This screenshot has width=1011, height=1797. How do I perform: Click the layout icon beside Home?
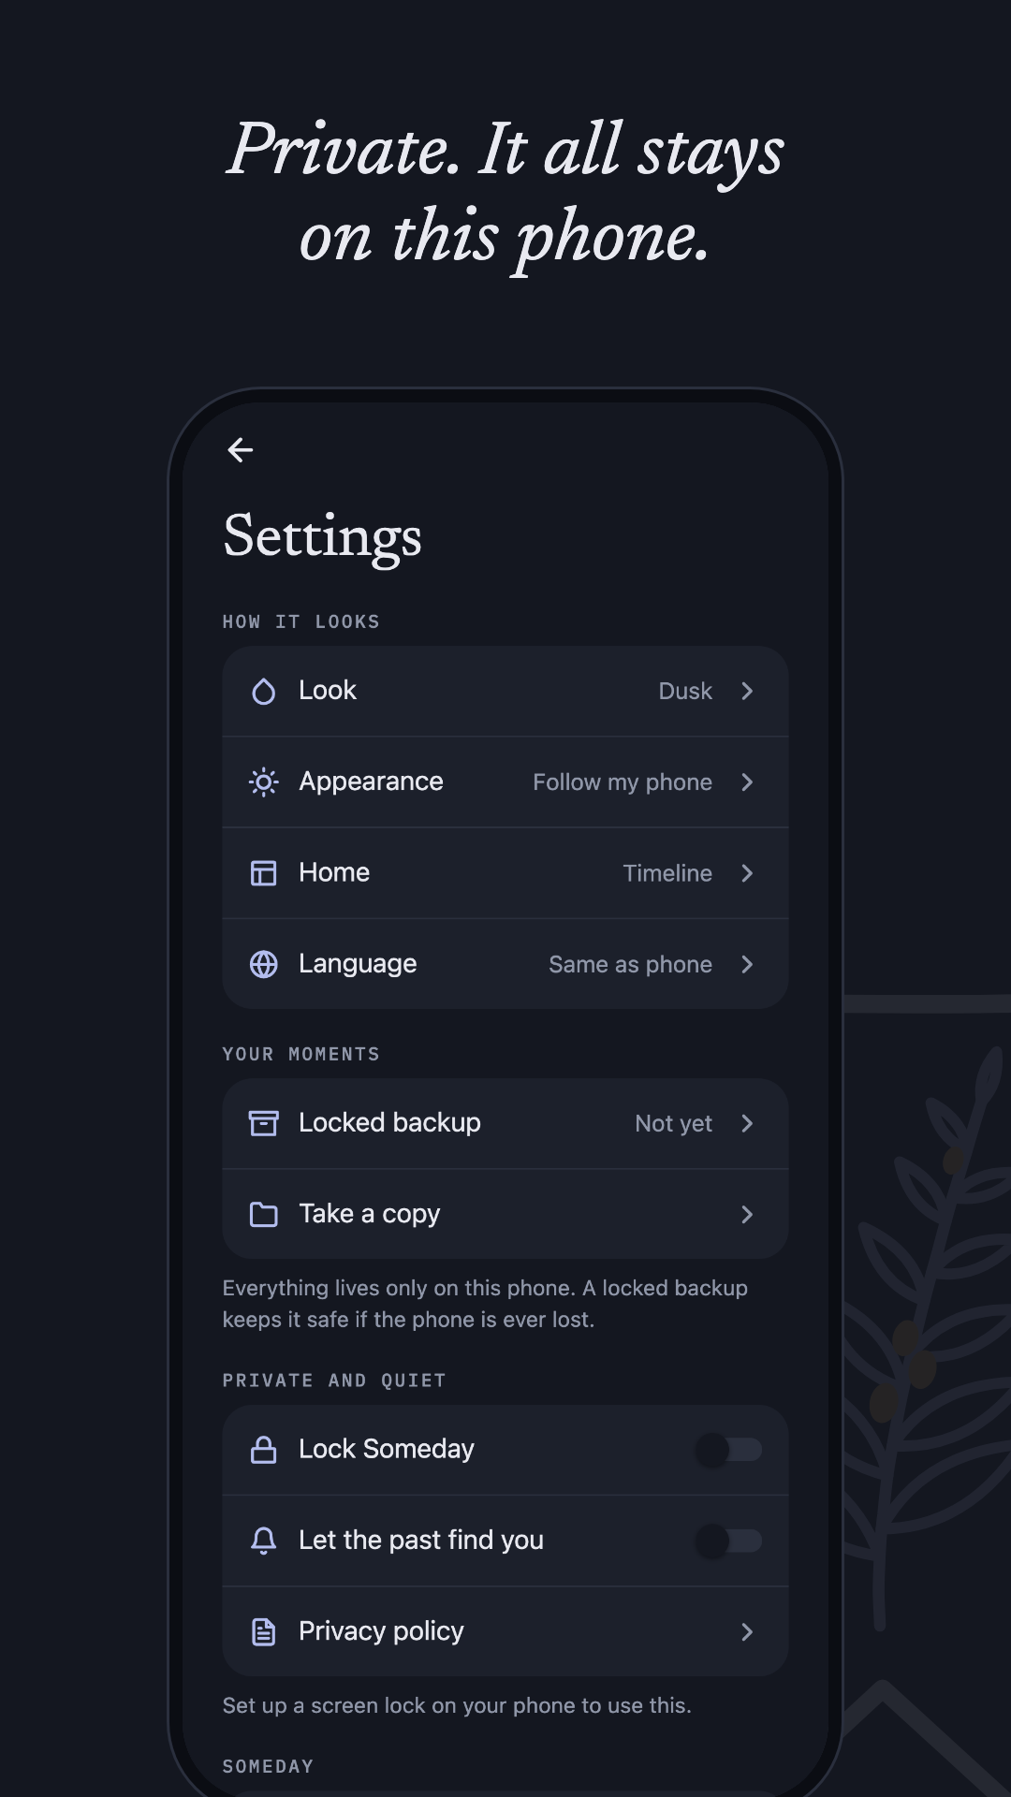(264, 873)
